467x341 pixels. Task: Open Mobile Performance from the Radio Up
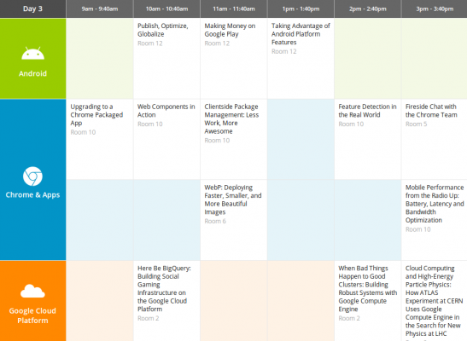pos(435,220)
